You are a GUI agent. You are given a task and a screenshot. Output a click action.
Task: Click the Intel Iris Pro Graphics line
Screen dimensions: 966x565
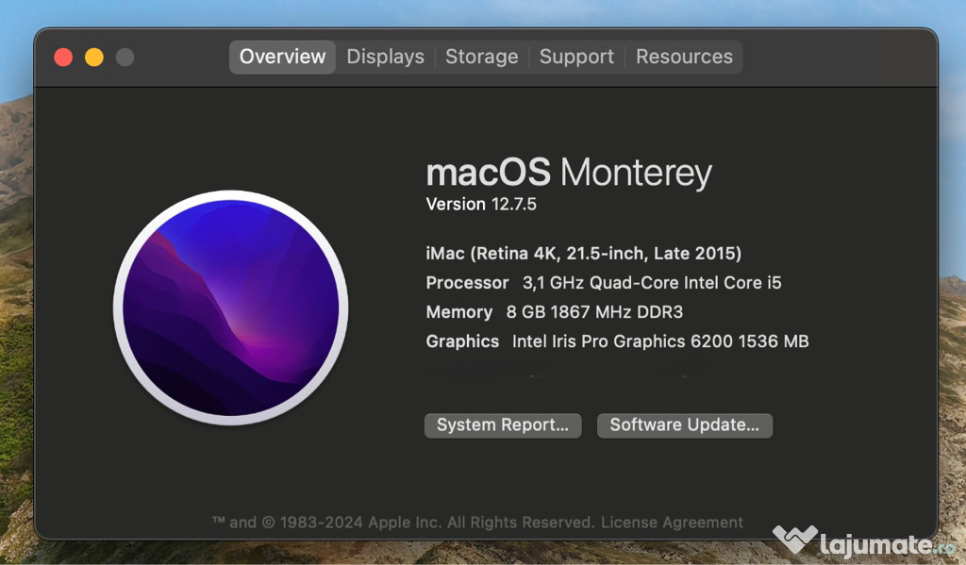tap(617, 341)
